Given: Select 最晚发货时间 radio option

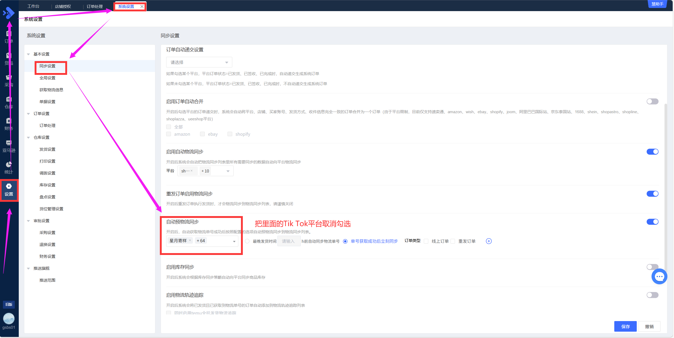Looking at the screenshot, I should pos(247,241).
